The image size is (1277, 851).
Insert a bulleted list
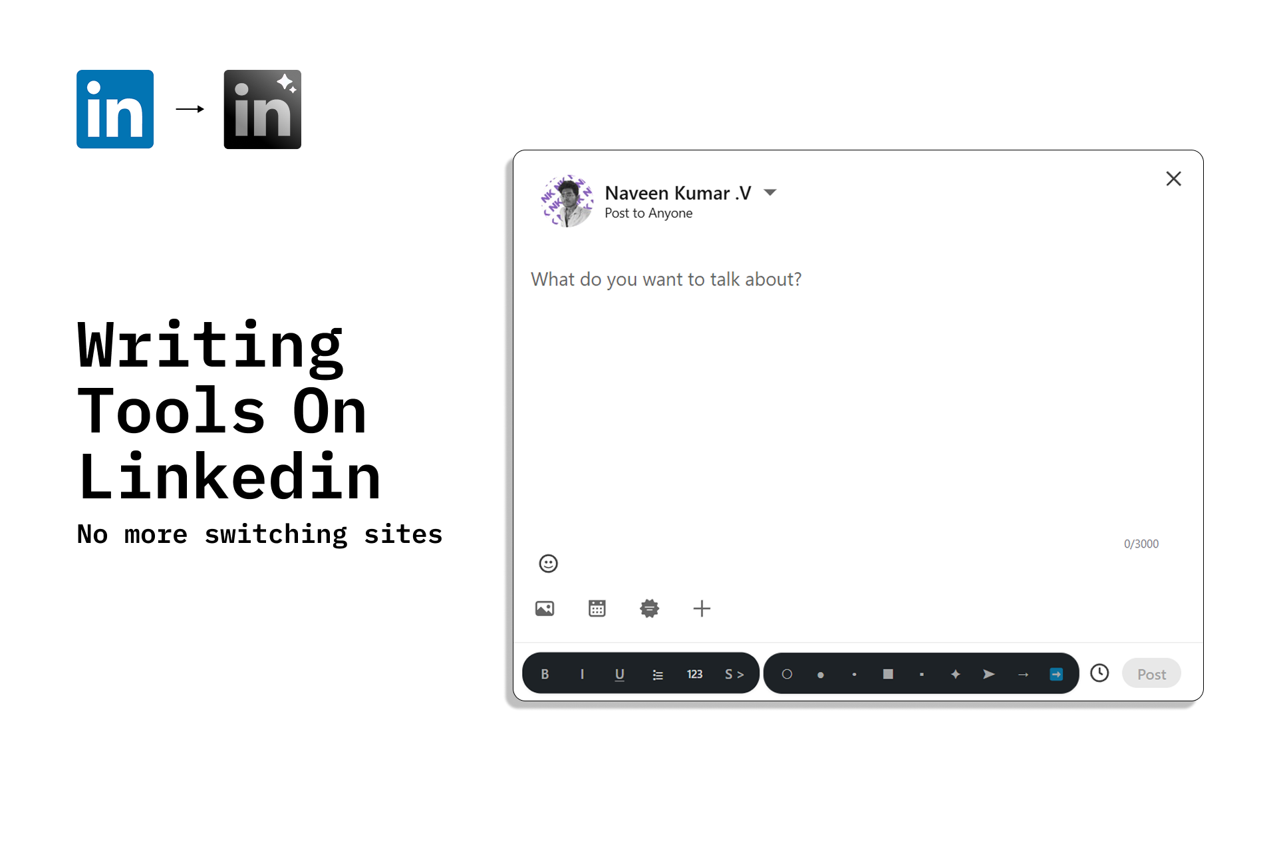point(657,675)
